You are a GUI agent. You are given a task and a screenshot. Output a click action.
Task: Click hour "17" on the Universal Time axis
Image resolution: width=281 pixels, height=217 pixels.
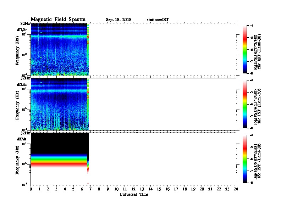pos(176,189)
